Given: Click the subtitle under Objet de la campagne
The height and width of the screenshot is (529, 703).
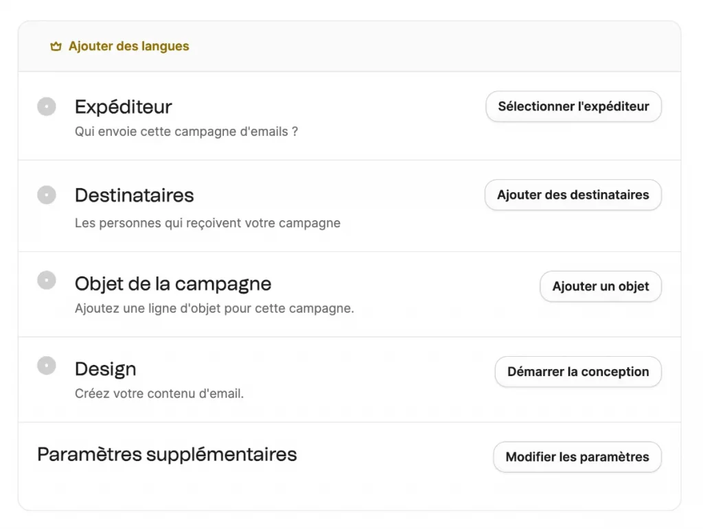Looking at the screenshot, I should coord(215,308).
